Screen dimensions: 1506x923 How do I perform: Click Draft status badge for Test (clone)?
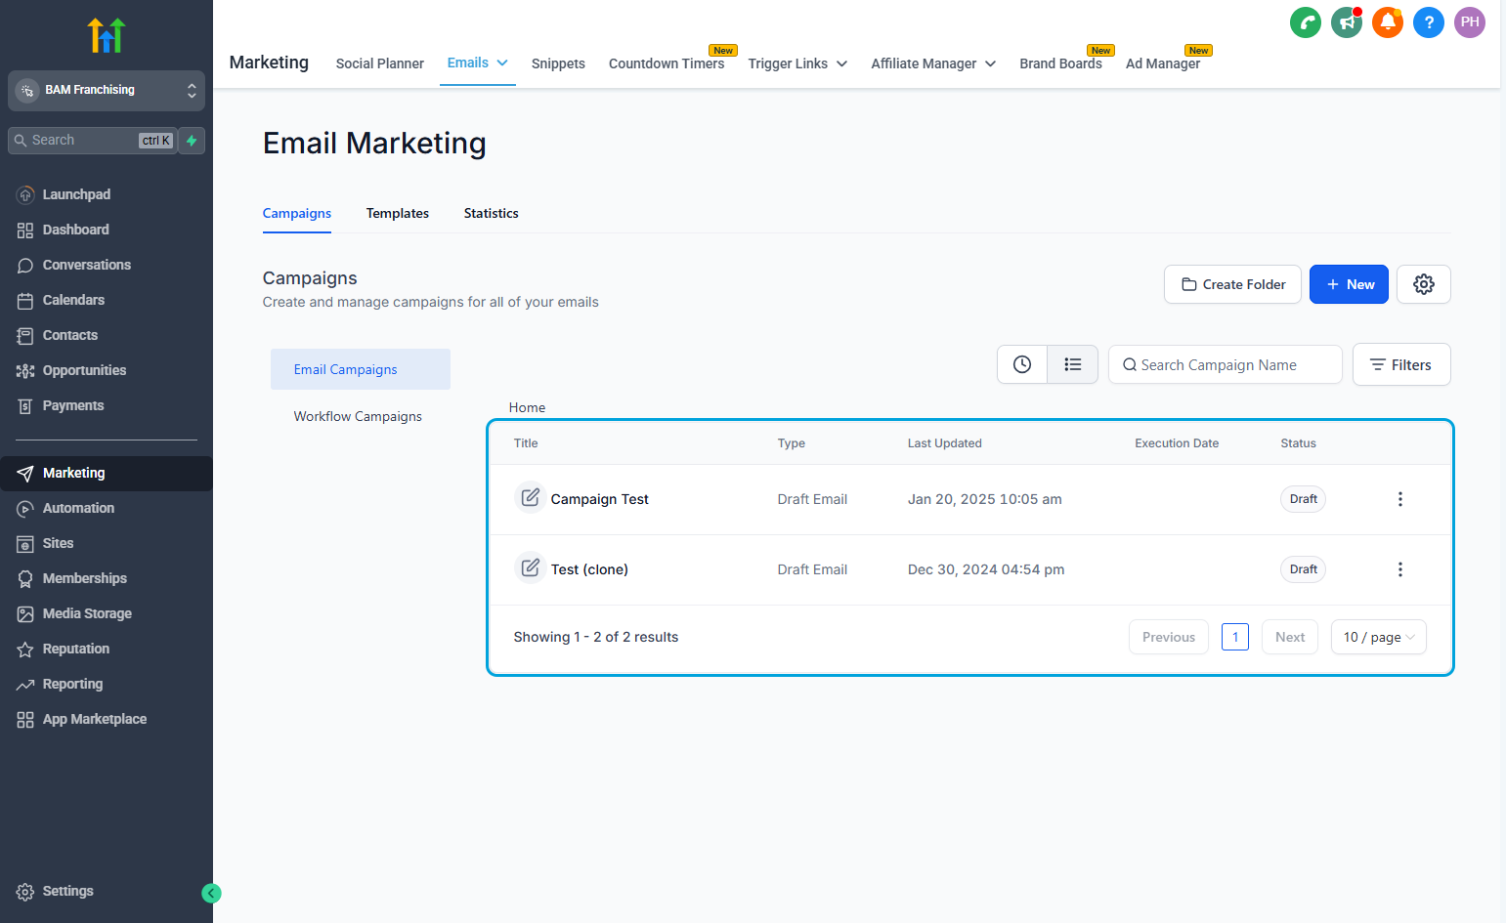(x=1303, y=569)
